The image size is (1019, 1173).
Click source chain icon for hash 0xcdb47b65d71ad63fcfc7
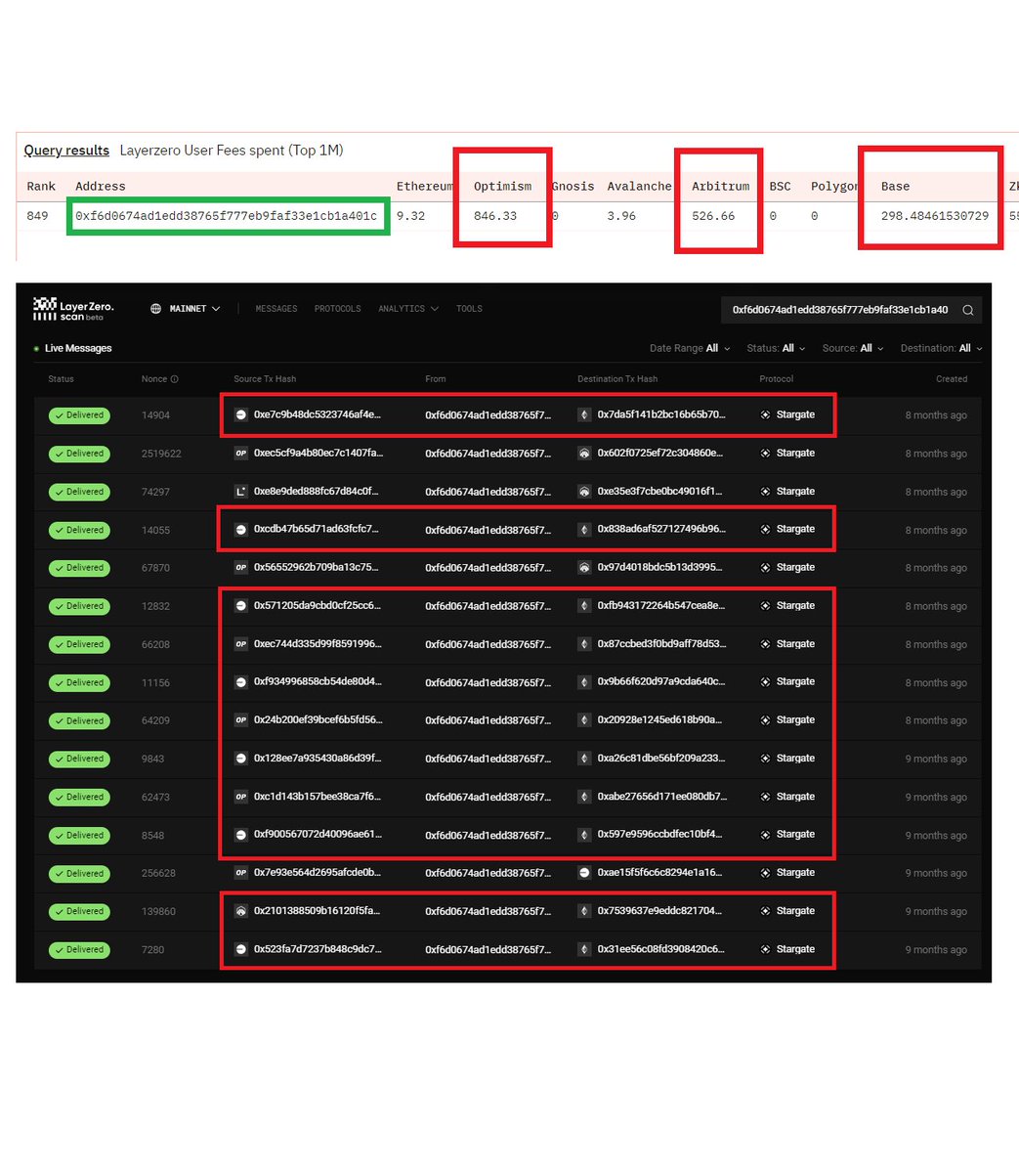(x=241, y=530)
